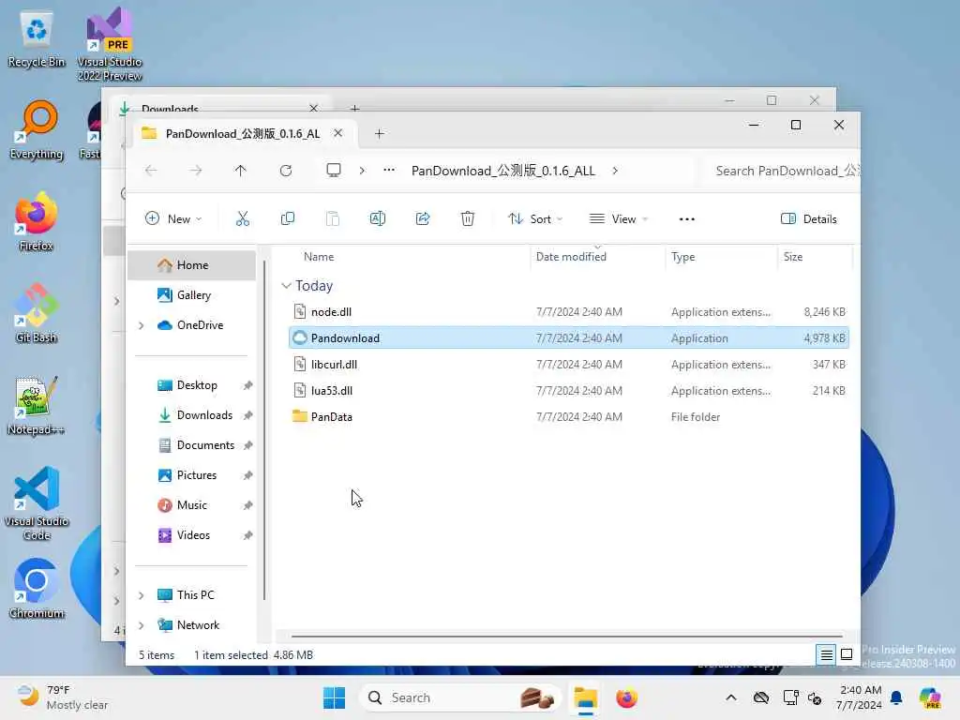The width and height of the screenshot is (960, 720).
Task: Switch to large thumbnails view icon in status bar
Action: 847,654
